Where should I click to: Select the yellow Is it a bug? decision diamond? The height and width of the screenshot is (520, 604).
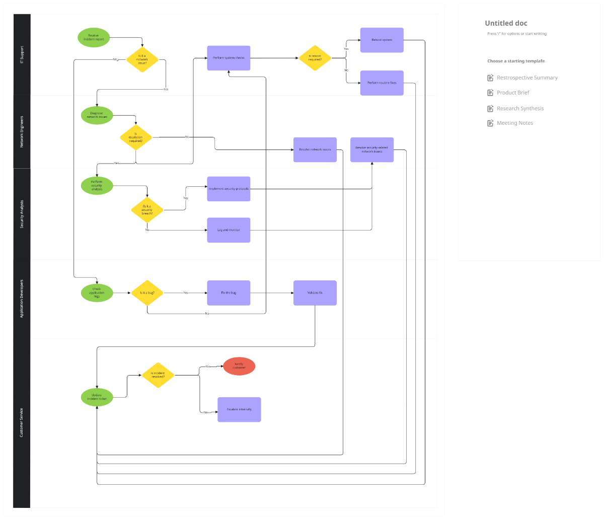coord(147,292)
